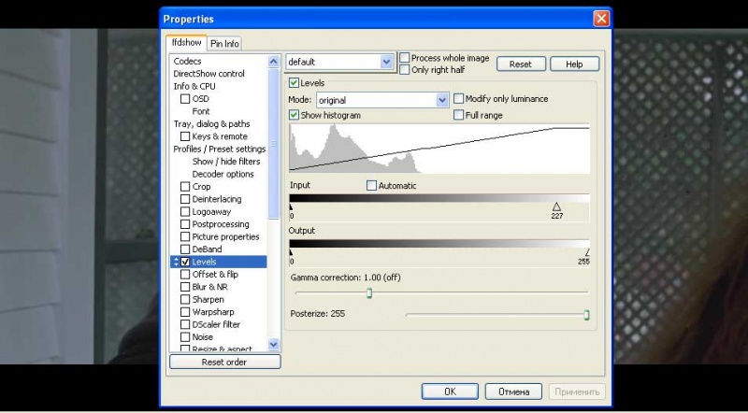This screenshot has width=748, height=413.
Task: Toggle the Show histogram checkbox
Action: 295,115
